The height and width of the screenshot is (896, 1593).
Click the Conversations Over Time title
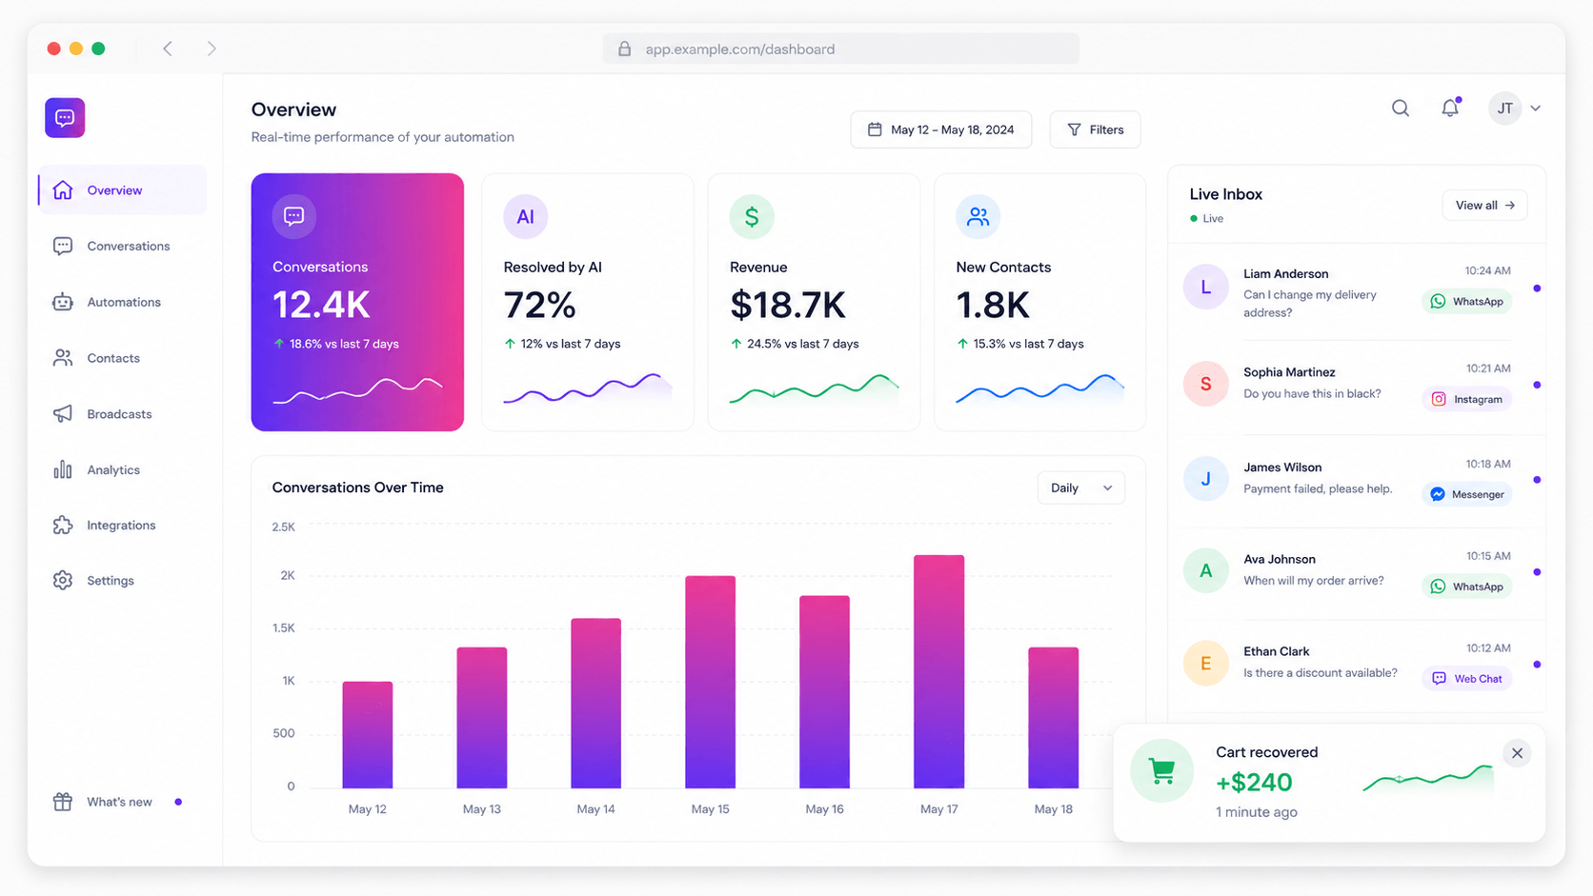pyautogui.click(x=358, y=488)
